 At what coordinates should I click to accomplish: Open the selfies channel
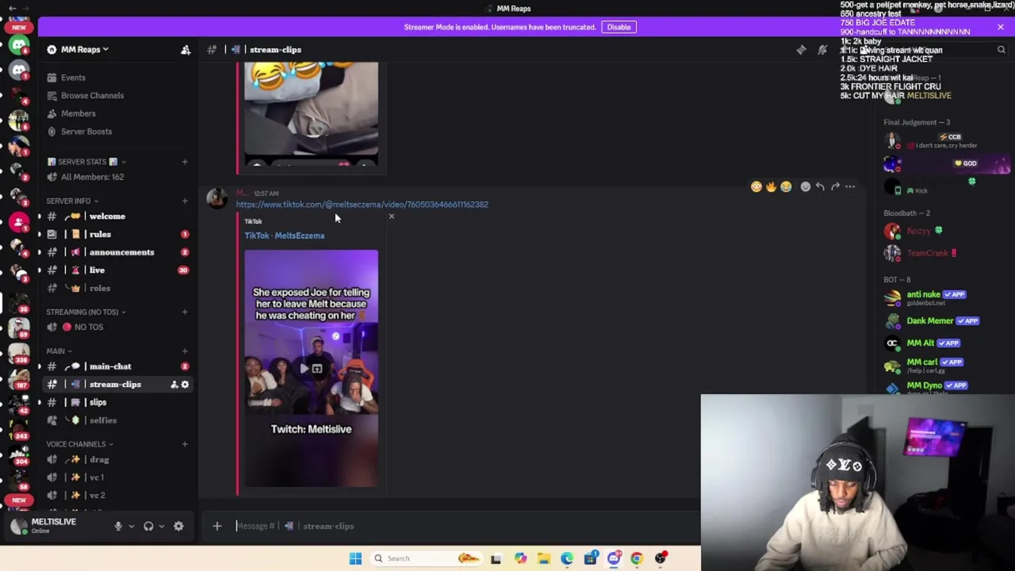(x=103, y=420)
